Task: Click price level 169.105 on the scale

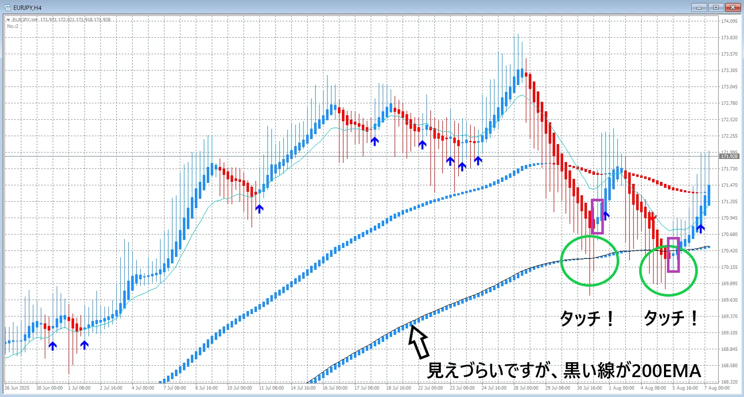Action: [x=729, y=332]
